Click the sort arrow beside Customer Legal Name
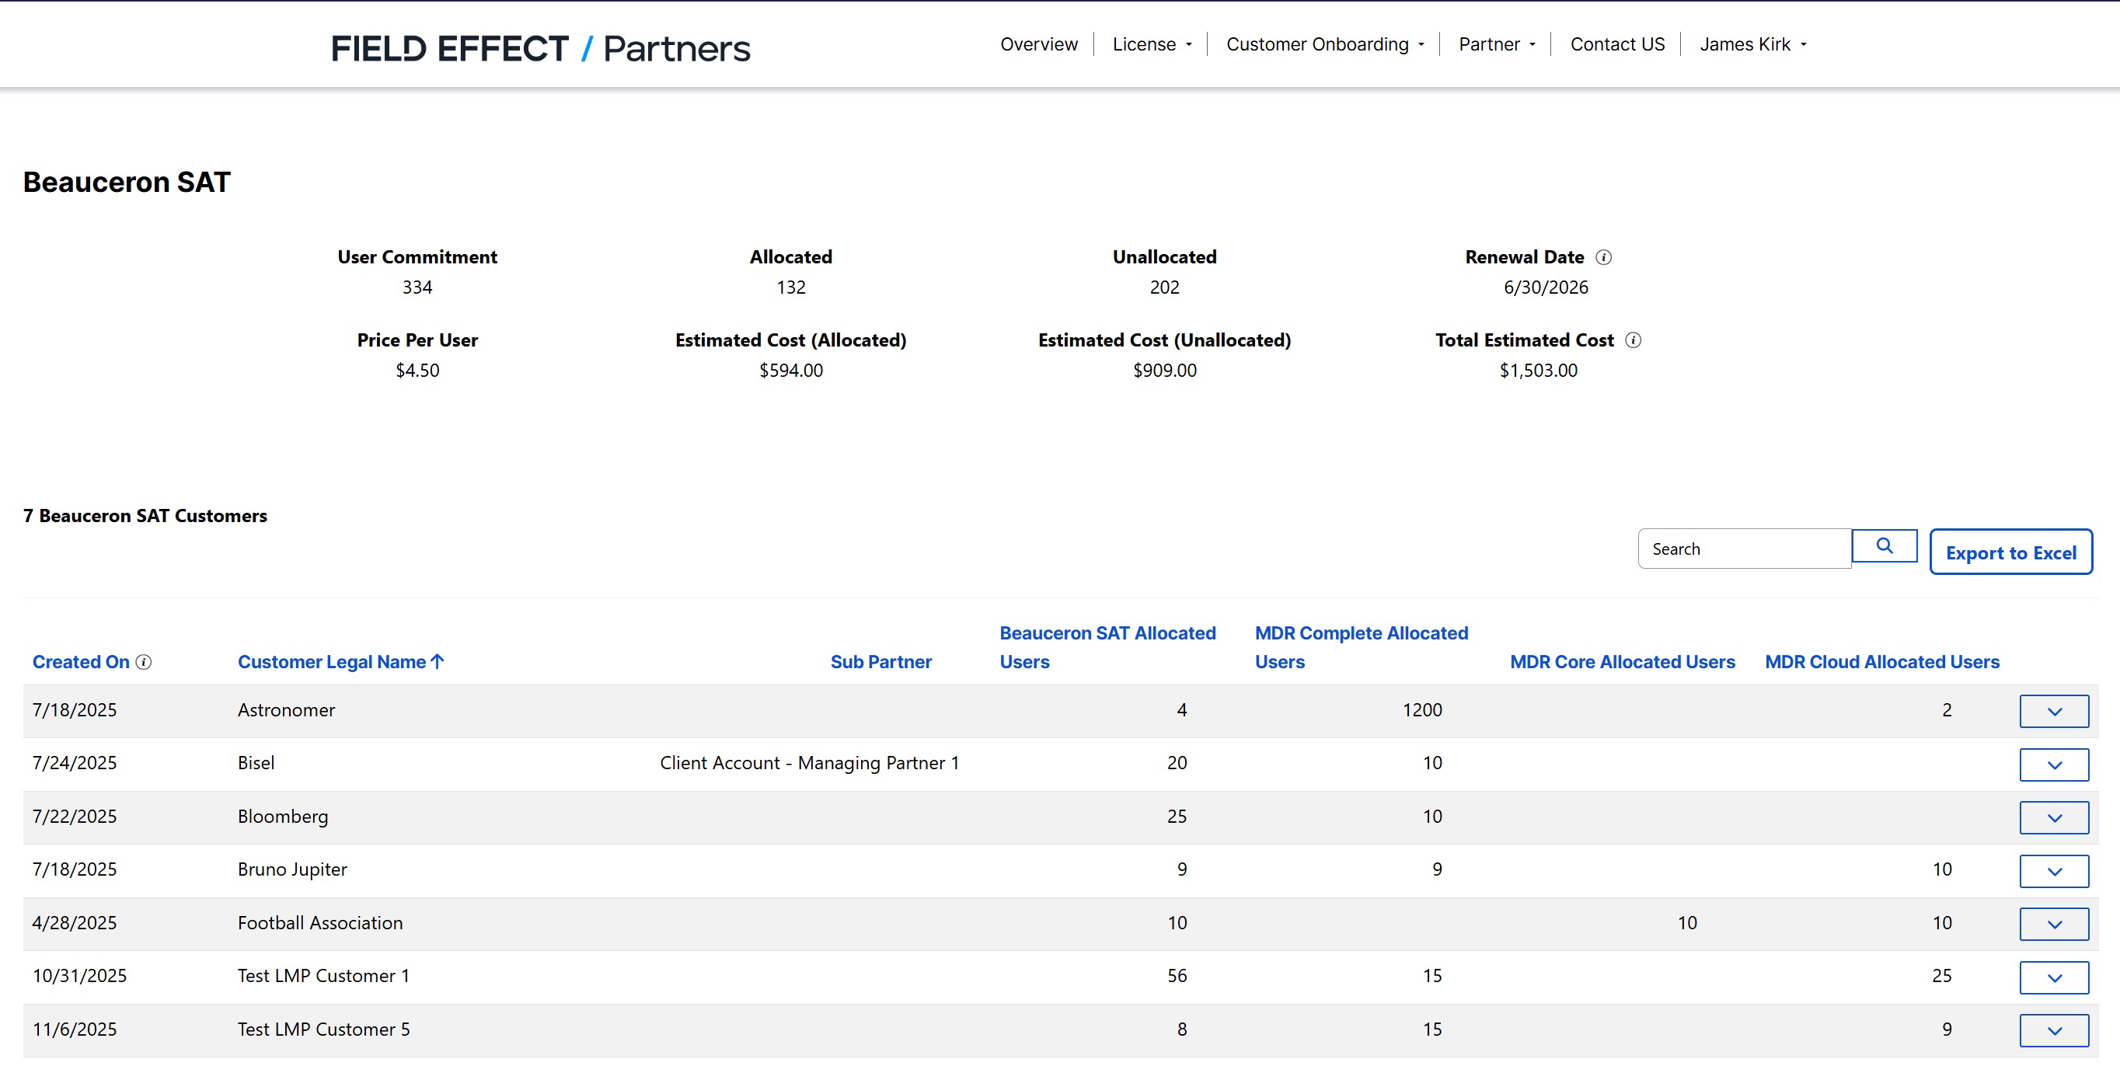2120x1073 pixels. click(x=437, y=660)
